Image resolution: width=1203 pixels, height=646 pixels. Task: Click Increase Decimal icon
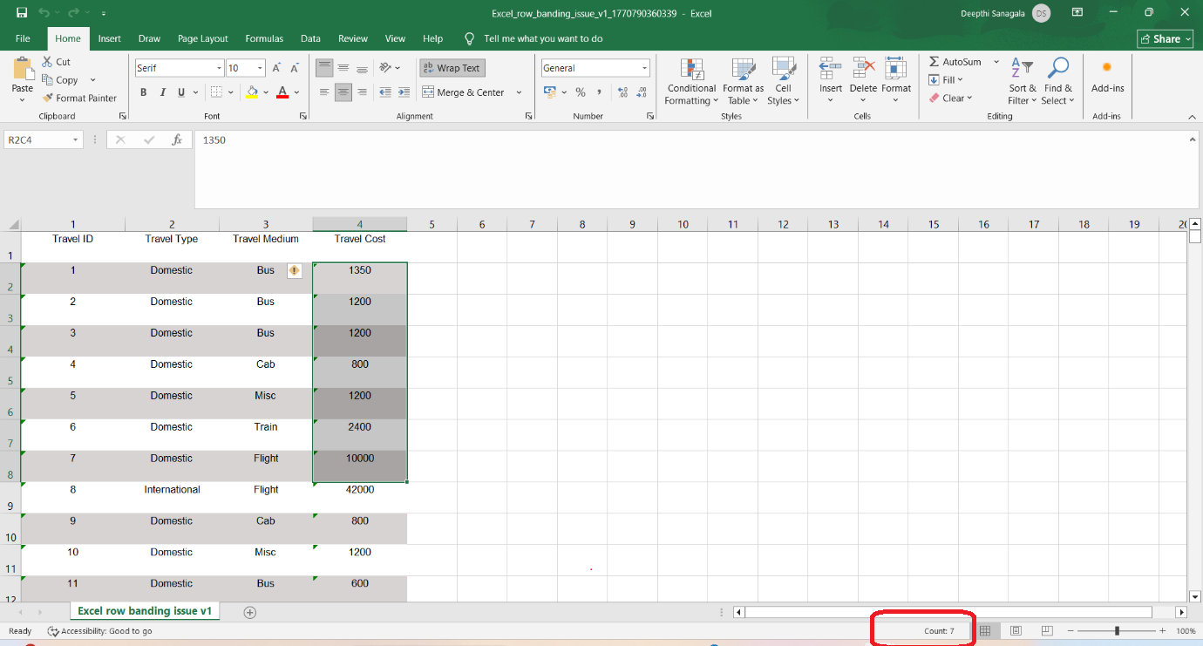coord(622,92)
